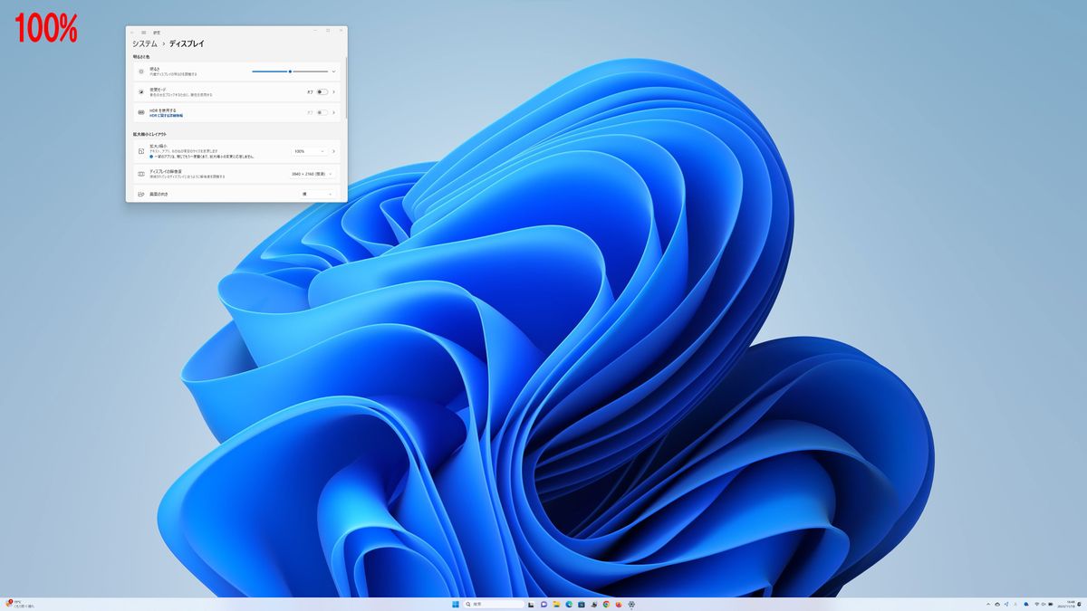Image resolution: width=1087 pixels, height=611 pixels.
Task: Open the 3840 × 2160 resolution dropdown
Action: 313,173
